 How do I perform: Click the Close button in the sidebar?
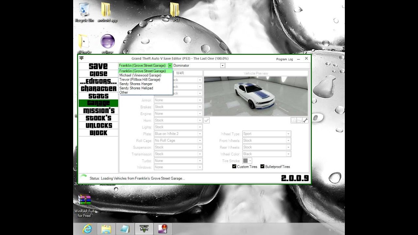[x=98, y=74]
